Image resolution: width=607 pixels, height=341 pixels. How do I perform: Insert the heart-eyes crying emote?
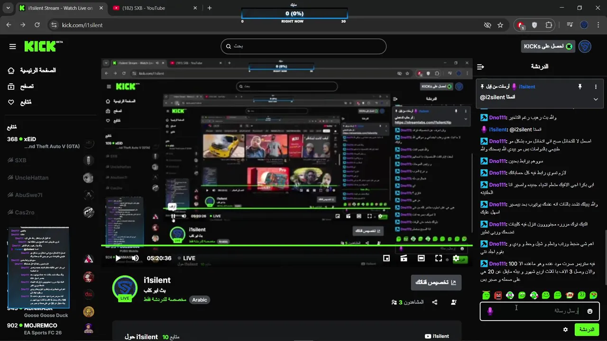pyautogui.click(x=593, y=295)
